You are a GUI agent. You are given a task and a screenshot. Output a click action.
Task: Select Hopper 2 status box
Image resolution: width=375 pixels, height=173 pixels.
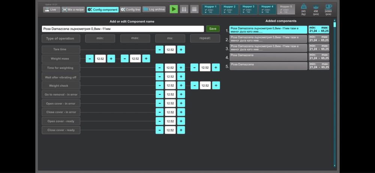point(229,9)
